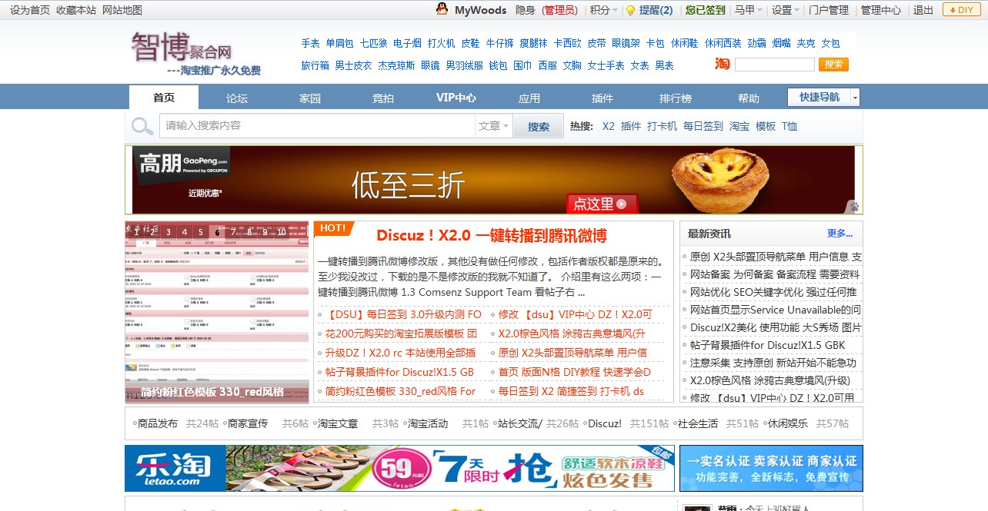Open the 门户管理 link
This screenshot has width=988, height=511.
click(829, 10)
